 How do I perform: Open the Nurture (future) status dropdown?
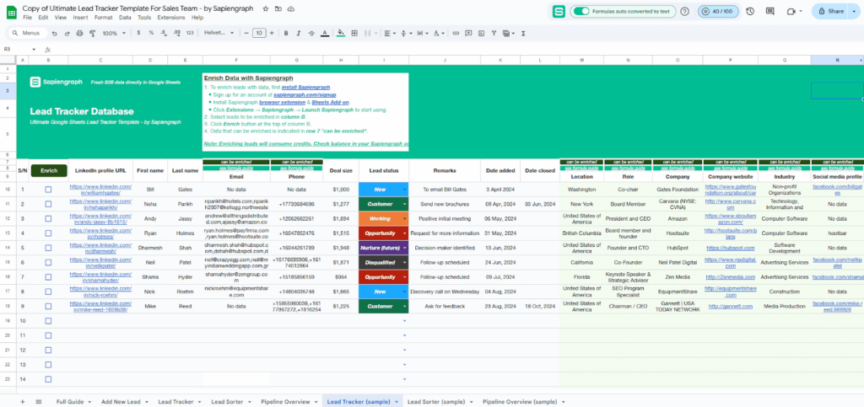pyautogui.click(x=404, y=248)
